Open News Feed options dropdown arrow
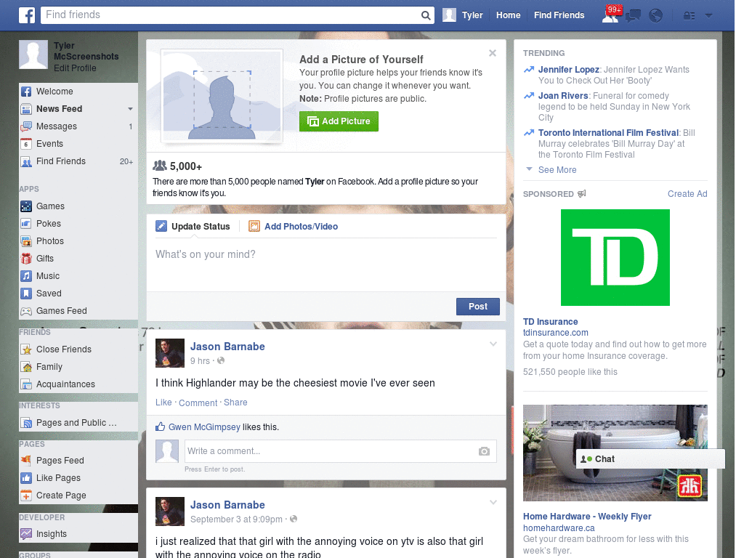The image size is (744, 558). click(x=130, y=109)
